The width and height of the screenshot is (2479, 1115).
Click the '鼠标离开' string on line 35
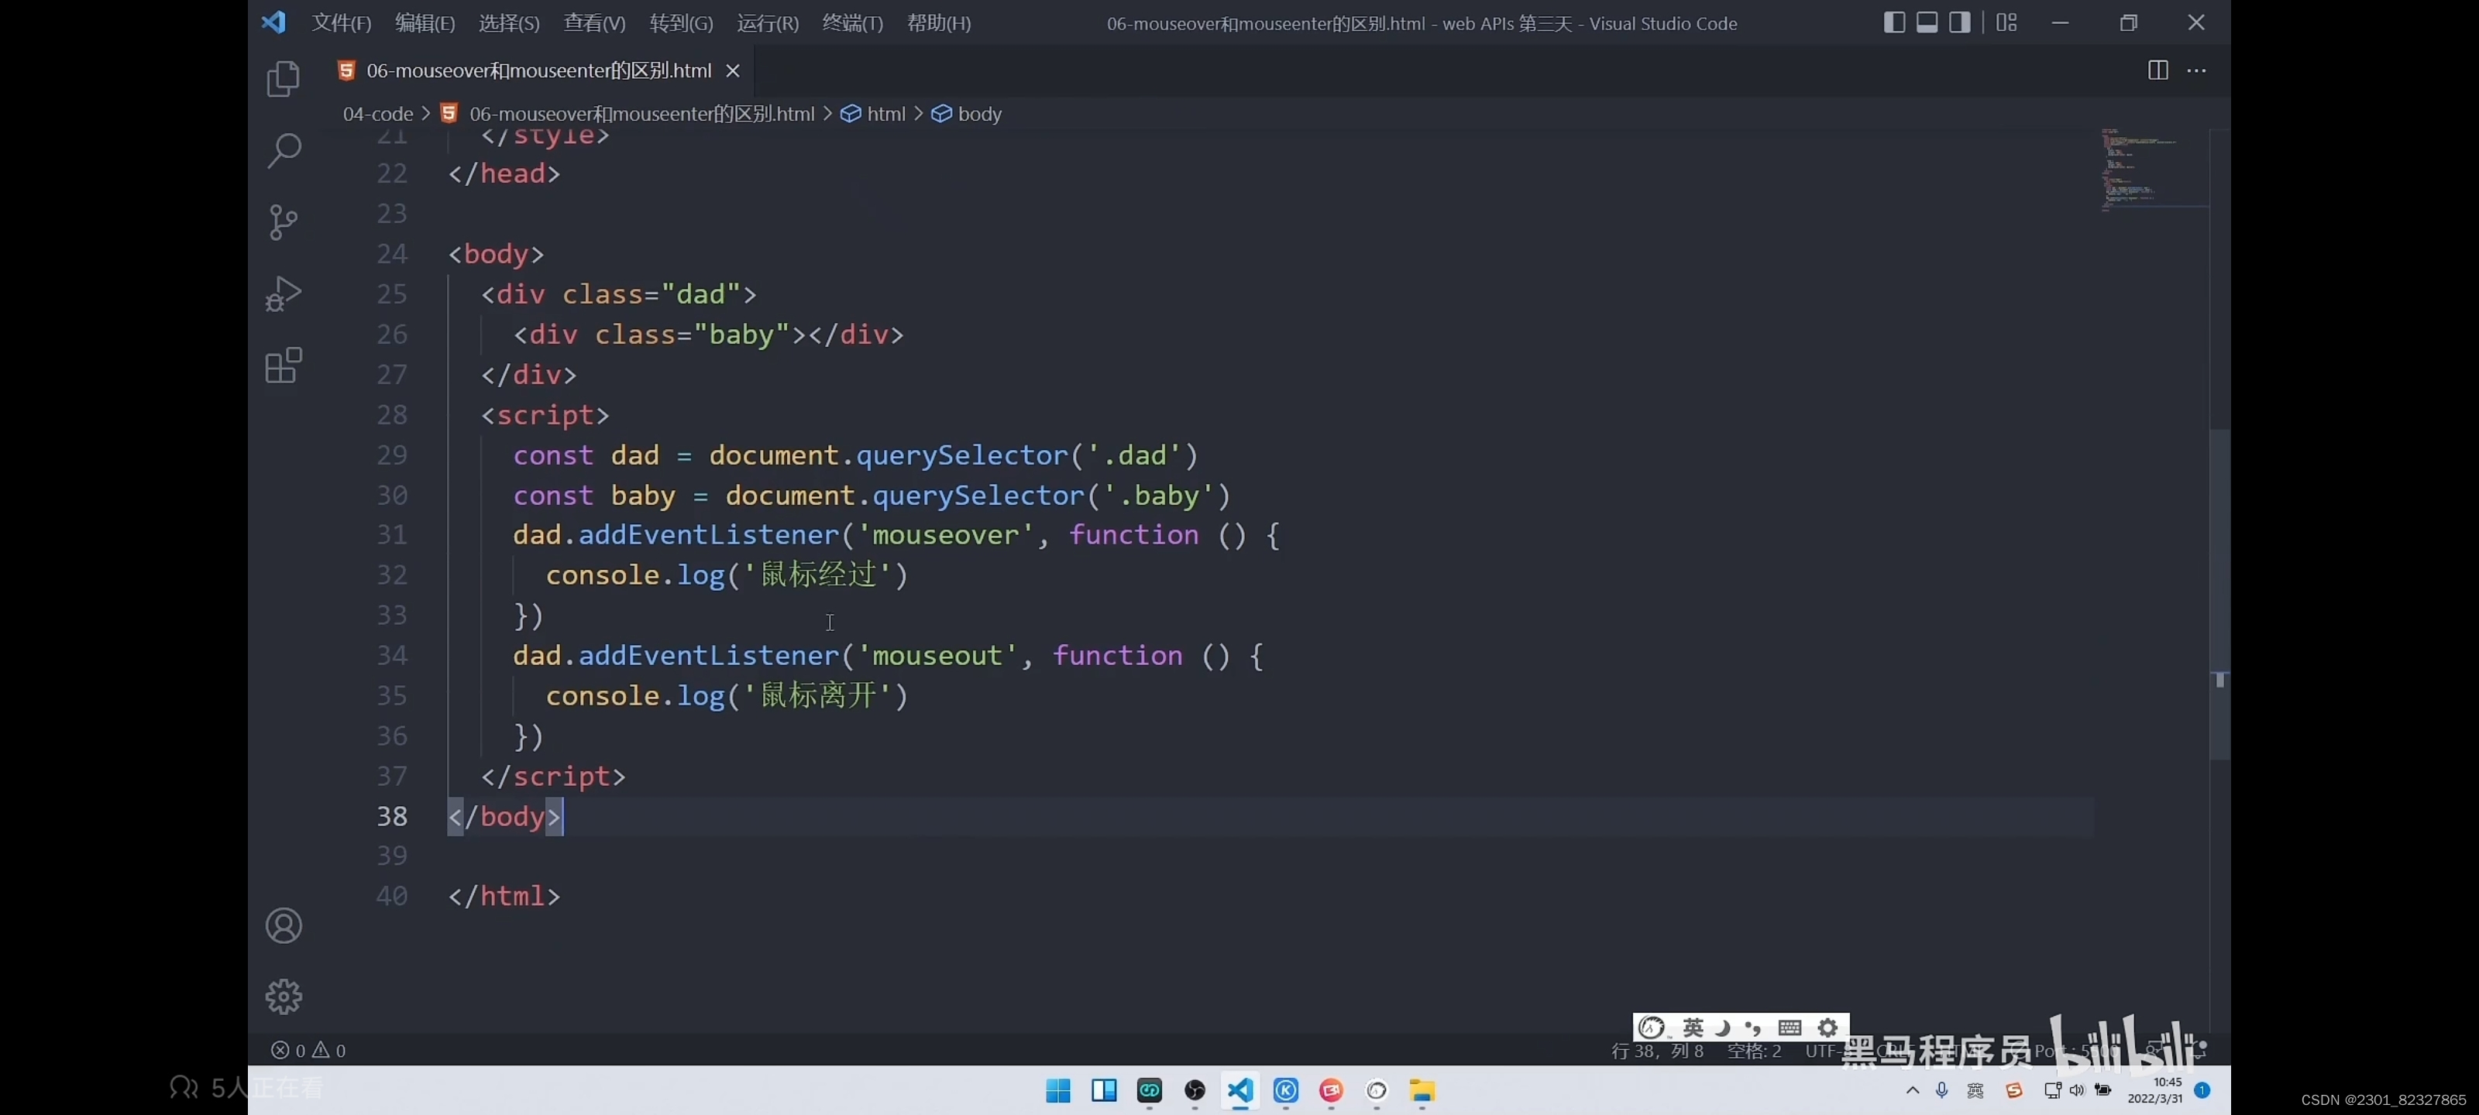tap(819, 695)
